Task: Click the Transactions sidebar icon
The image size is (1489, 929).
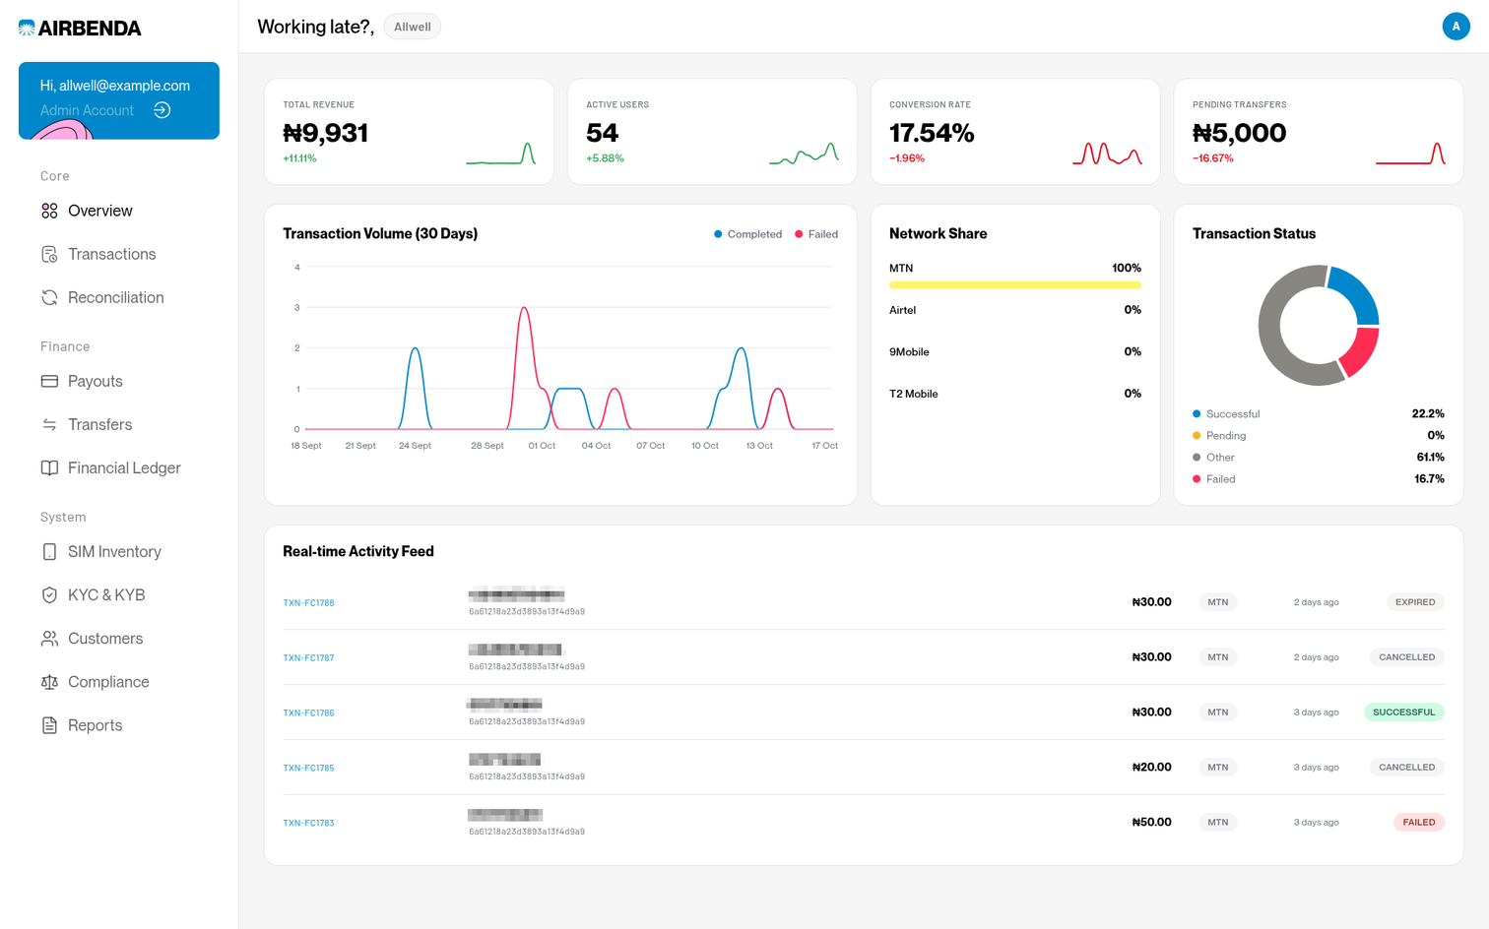Action: [x=49, y=254]
